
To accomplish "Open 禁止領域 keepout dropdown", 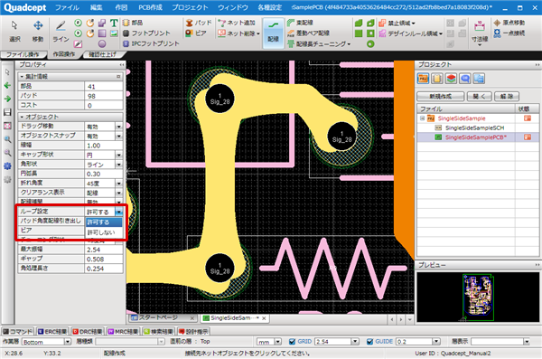I will pos(414,24).
